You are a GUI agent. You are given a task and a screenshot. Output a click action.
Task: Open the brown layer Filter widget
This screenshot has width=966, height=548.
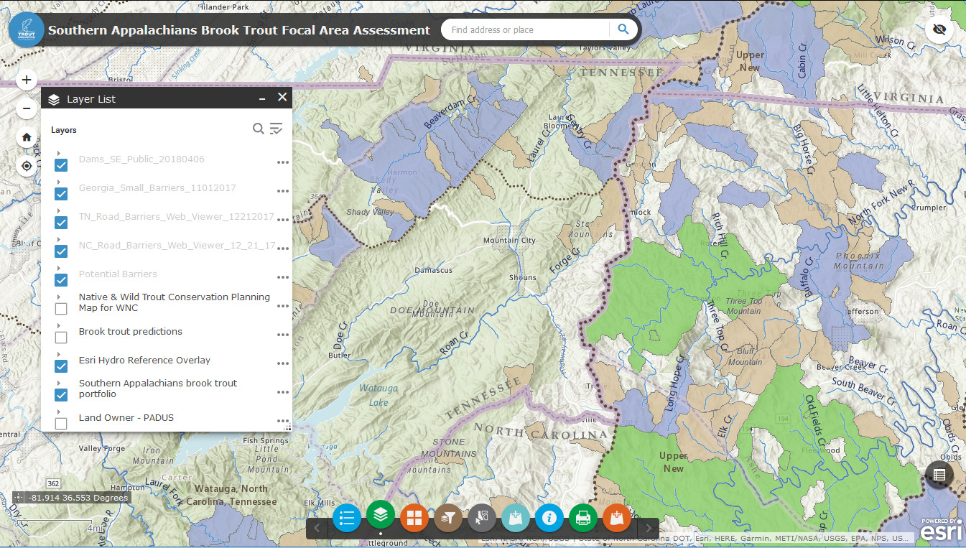pyautogui.click(x=448, y=518)
